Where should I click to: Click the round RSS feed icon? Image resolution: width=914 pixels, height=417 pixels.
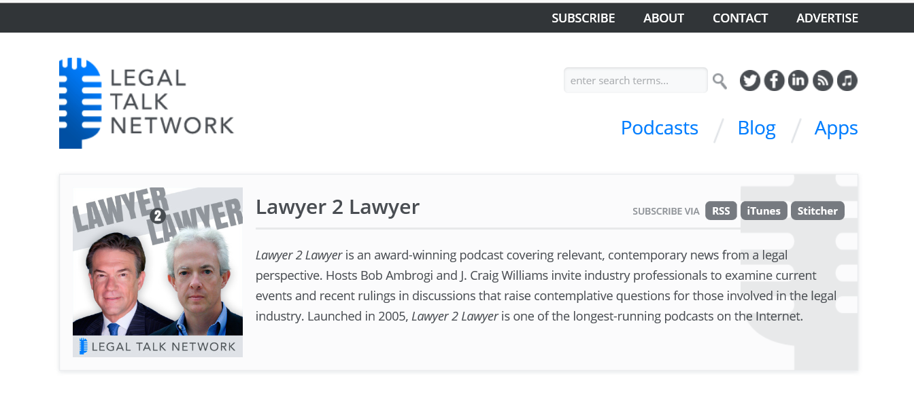(823, 81)
